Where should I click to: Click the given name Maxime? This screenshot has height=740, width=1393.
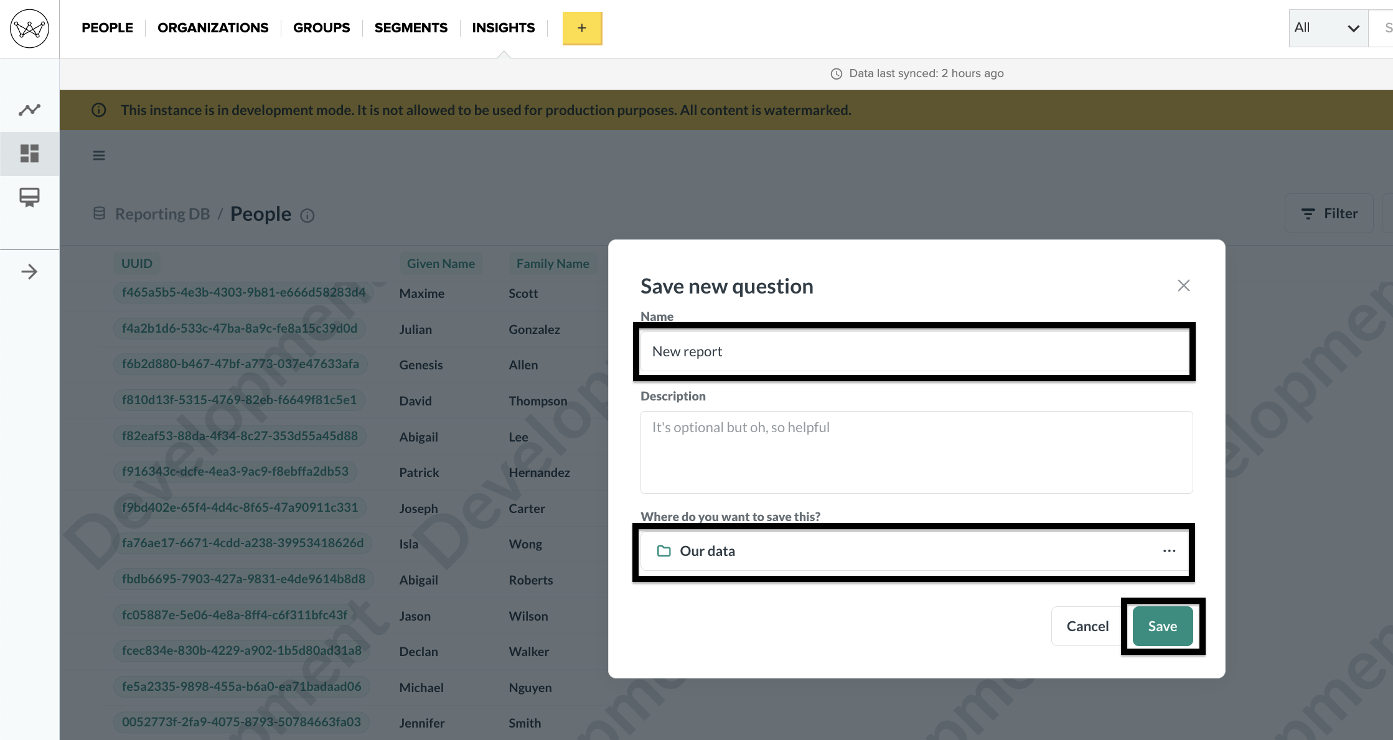pyautogui.click(x=422, y=294)
